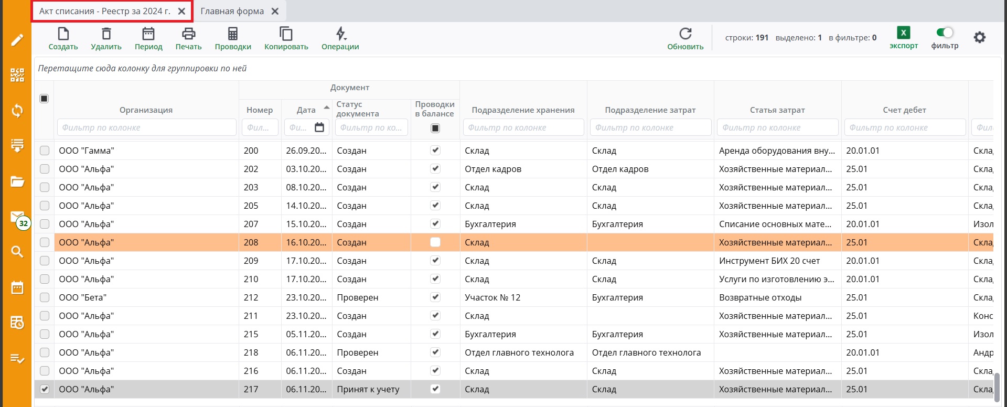
Task: Switch to the Главная форма tab
Action: tap(232, 11)
